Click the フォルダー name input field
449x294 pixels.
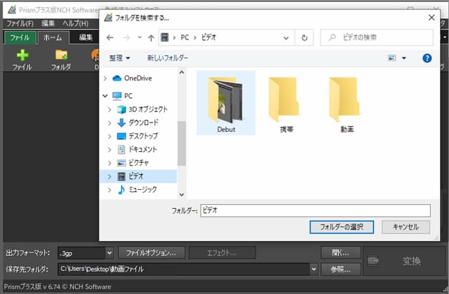pyautogui.click(x=315, y=210)
